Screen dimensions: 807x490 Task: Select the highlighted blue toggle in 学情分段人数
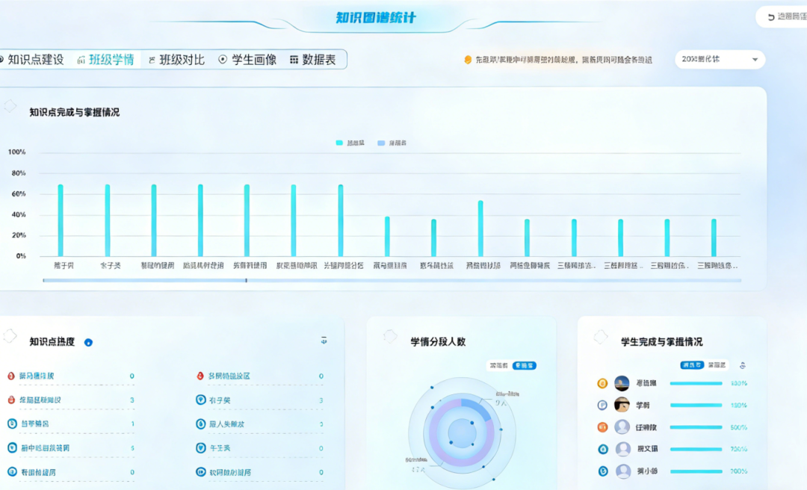click(x=524, y=366)
